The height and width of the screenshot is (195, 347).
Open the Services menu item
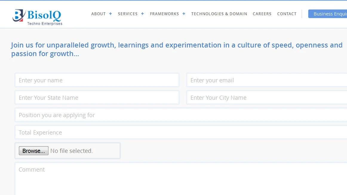pos(128,14)
